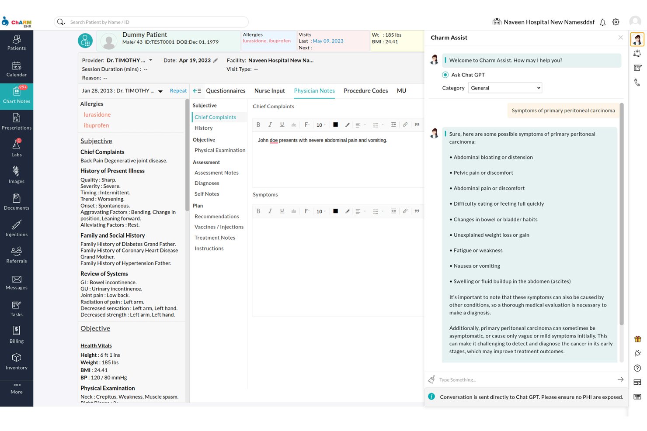The image size is (647, 431).
Task: Open the checklist icon in right rail
Action: click(637, 68)
